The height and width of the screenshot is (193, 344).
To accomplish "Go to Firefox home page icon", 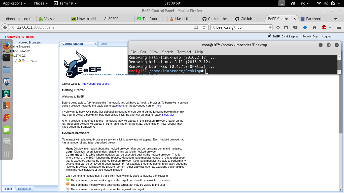I will [x=314, y=27].
